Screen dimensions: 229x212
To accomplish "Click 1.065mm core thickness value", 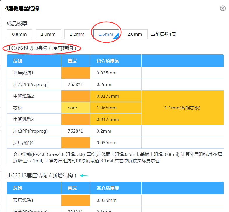I will pos(107,108).
